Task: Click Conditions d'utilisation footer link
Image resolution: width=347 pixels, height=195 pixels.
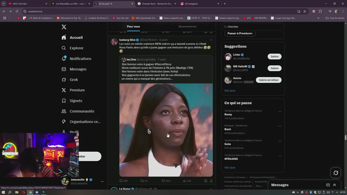Action: coord(235,177)
